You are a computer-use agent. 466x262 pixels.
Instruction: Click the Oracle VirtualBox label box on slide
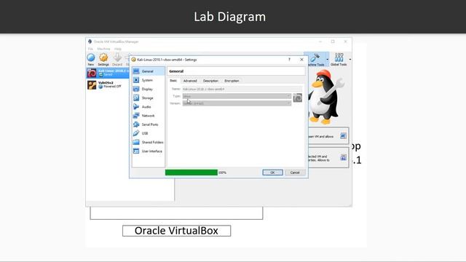[176, 231]
